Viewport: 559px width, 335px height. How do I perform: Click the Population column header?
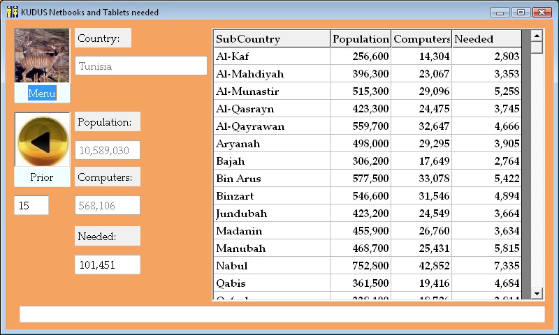click(361, 39)
